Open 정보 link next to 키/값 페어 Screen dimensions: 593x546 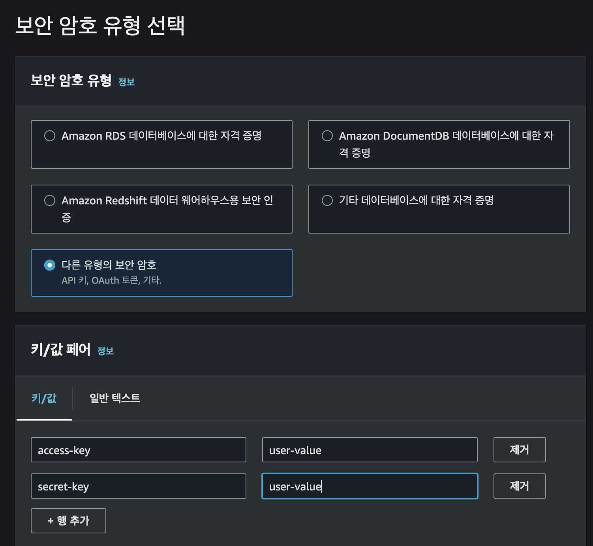point(105,351)
